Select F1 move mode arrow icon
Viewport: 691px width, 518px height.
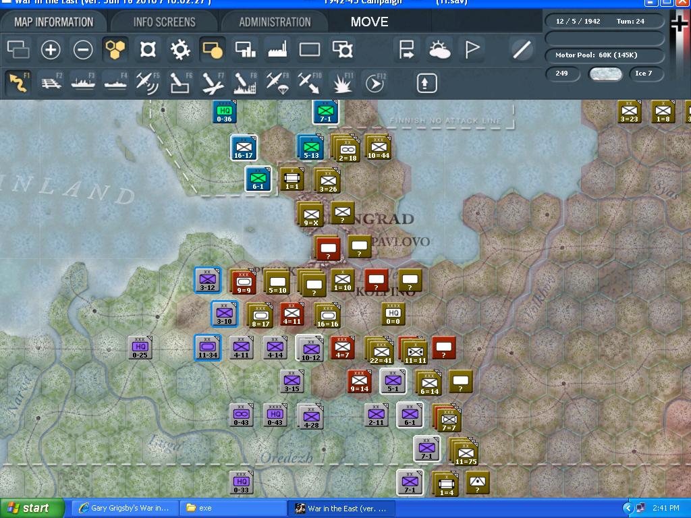(x=18, y=83)
